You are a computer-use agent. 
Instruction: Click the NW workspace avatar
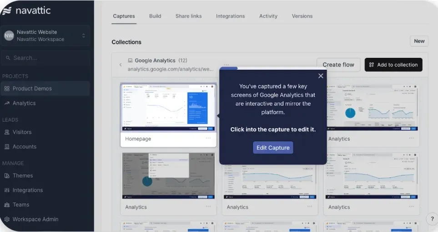pos(9,36)
